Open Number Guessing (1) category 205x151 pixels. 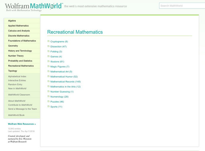(x=62, y=92)
